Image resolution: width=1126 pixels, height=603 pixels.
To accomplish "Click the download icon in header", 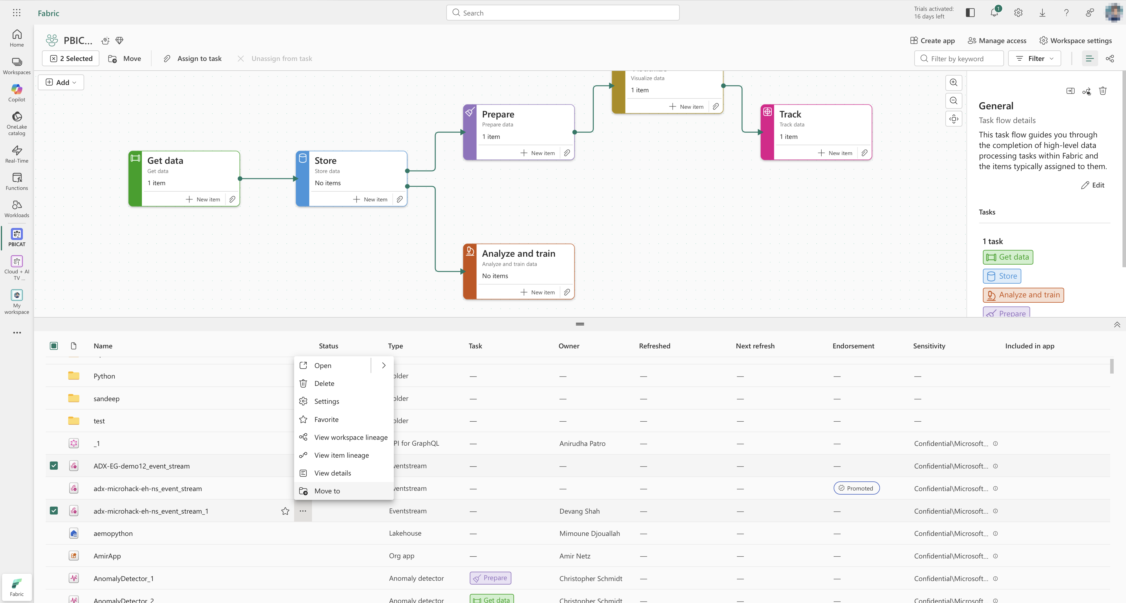I will coord(1042,13).
